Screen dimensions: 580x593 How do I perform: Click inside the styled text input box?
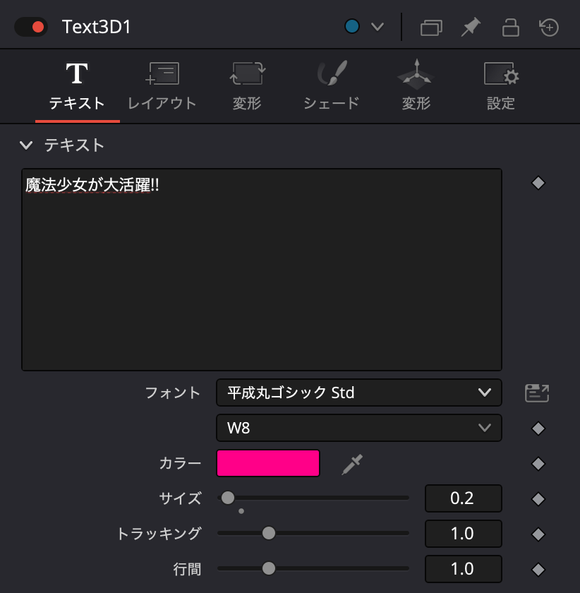click(x=262, y=270)
